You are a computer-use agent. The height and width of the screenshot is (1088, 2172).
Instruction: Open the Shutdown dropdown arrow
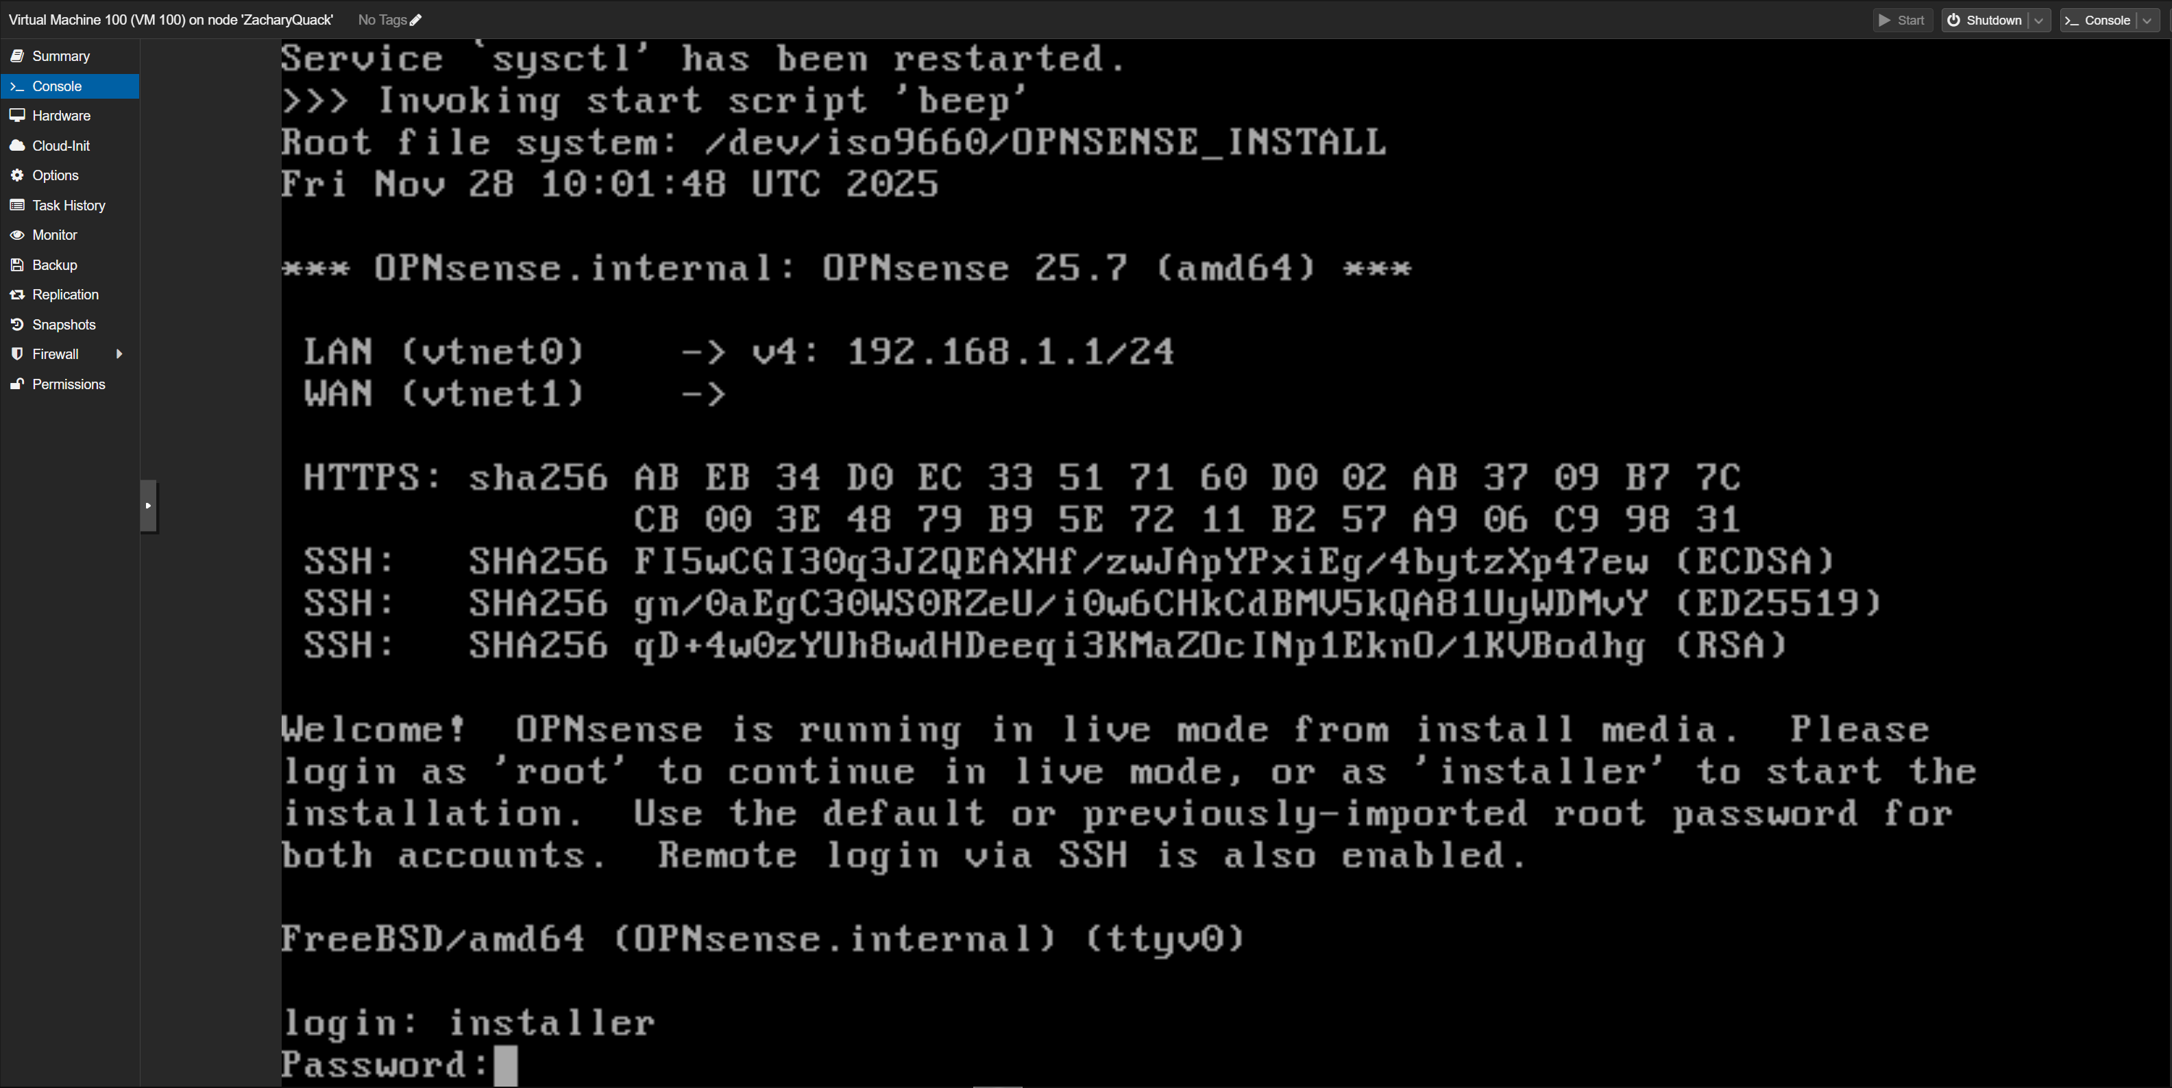coord(2039,21)
